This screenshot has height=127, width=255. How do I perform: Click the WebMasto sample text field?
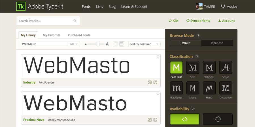pyautogui.click(x=44, y=44)
